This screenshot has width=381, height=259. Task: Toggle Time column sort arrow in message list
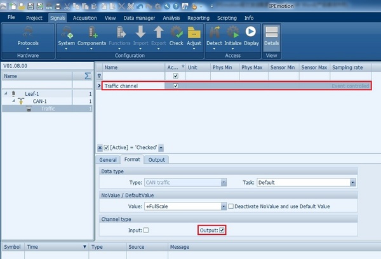pyautogui.click(x=84, y=247)
